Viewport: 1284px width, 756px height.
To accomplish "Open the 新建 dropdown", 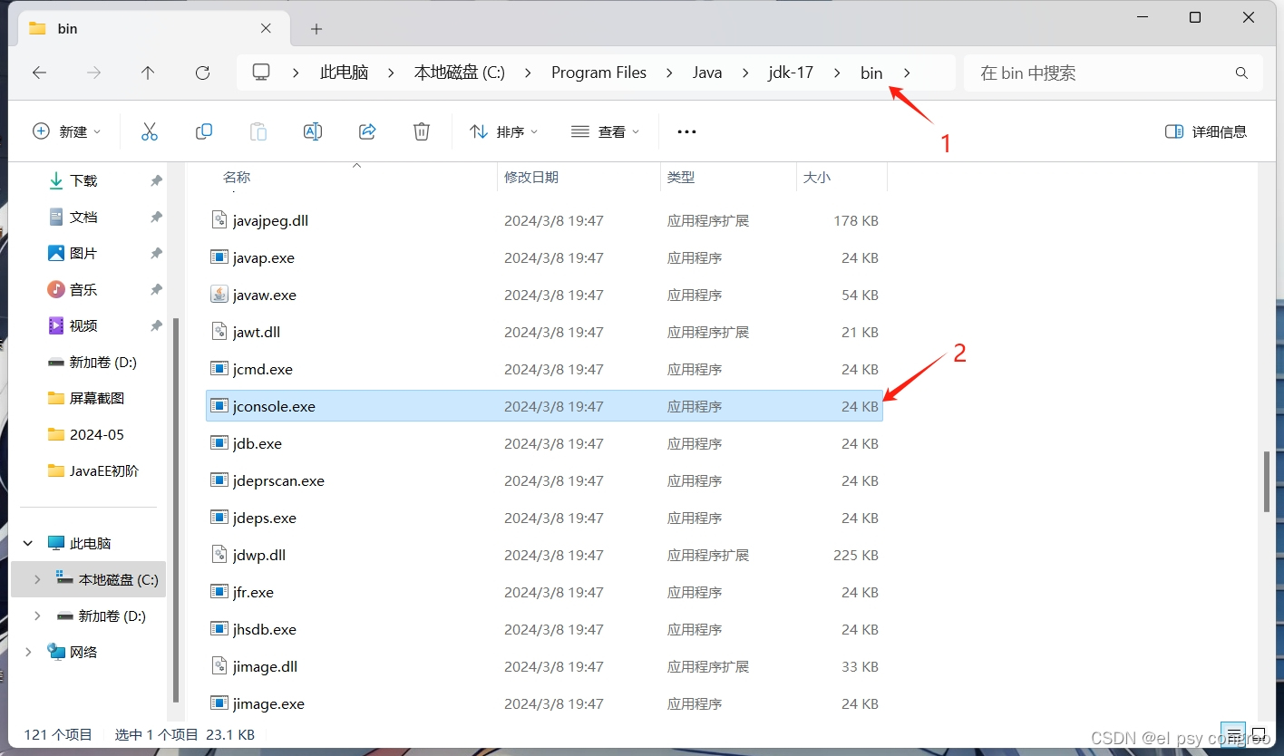I will [67, 131].
